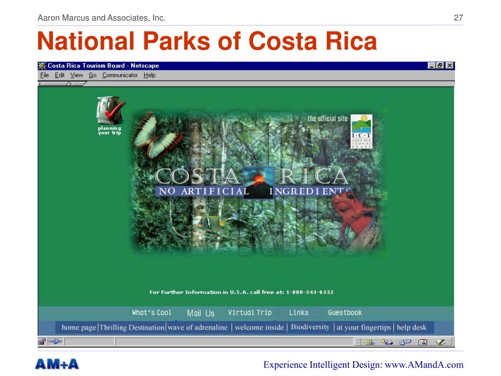This screenshot has width=501, height=376.
Task: Open the Links page
Action: (x=299, y=313)
